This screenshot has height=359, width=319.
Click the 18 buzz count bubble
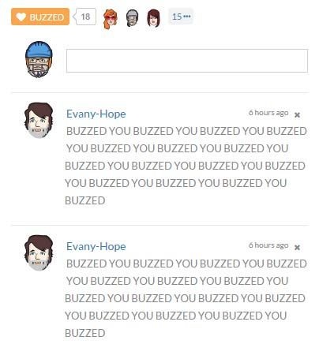point(85,17)
